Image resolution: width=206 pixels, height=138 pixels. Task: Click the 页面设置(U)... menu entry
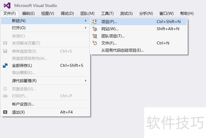pos(45,89)
